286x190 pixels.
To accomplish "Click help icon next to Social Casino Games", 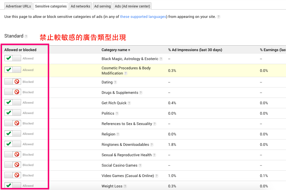I will click(140, 165).
